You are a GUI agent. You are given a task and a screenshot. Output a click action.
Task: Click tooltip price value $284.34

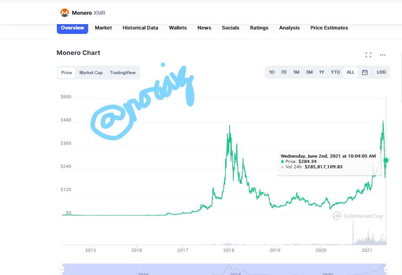click(x=308, y=162)
